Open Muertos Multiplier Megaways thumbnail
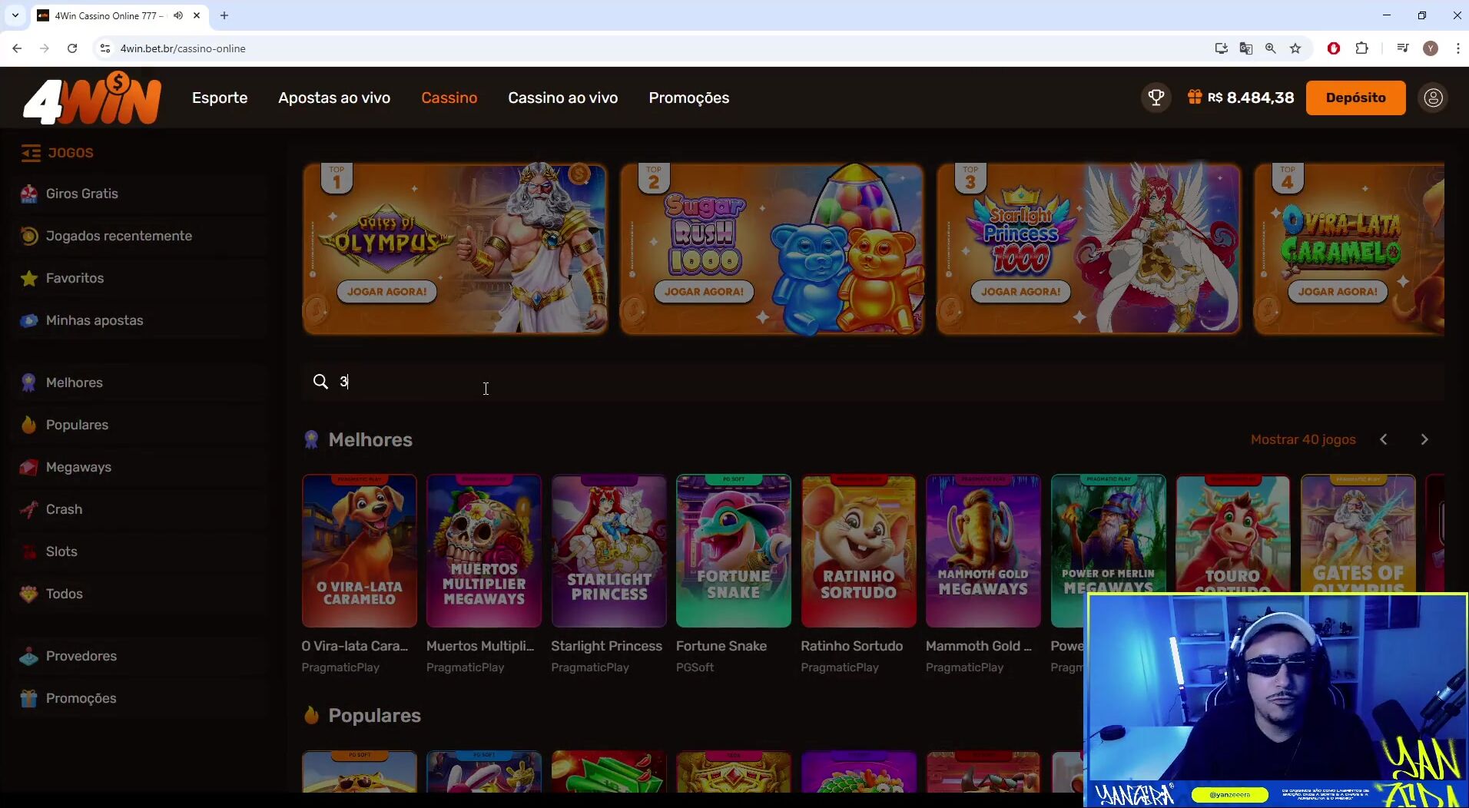 click(484, 551)
